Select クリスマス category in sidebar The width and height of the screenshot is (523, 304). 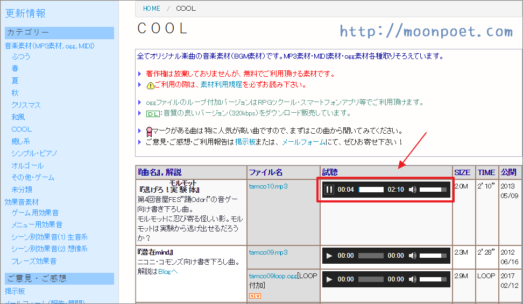click(x=26, y=105)
